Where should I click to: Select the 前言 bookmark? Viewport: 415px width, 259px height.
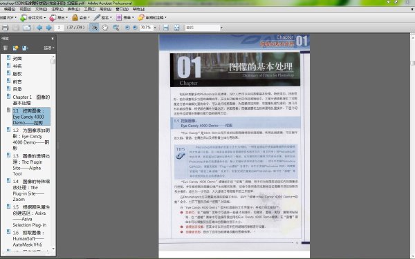[x=17, y=81]
